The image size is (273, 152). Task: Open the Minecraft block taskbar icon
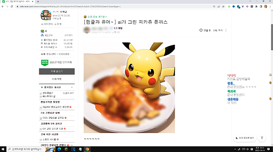click(66, 149)
